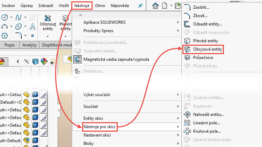Expand the Ellipse tool dropdown arrow

[25, 27]
